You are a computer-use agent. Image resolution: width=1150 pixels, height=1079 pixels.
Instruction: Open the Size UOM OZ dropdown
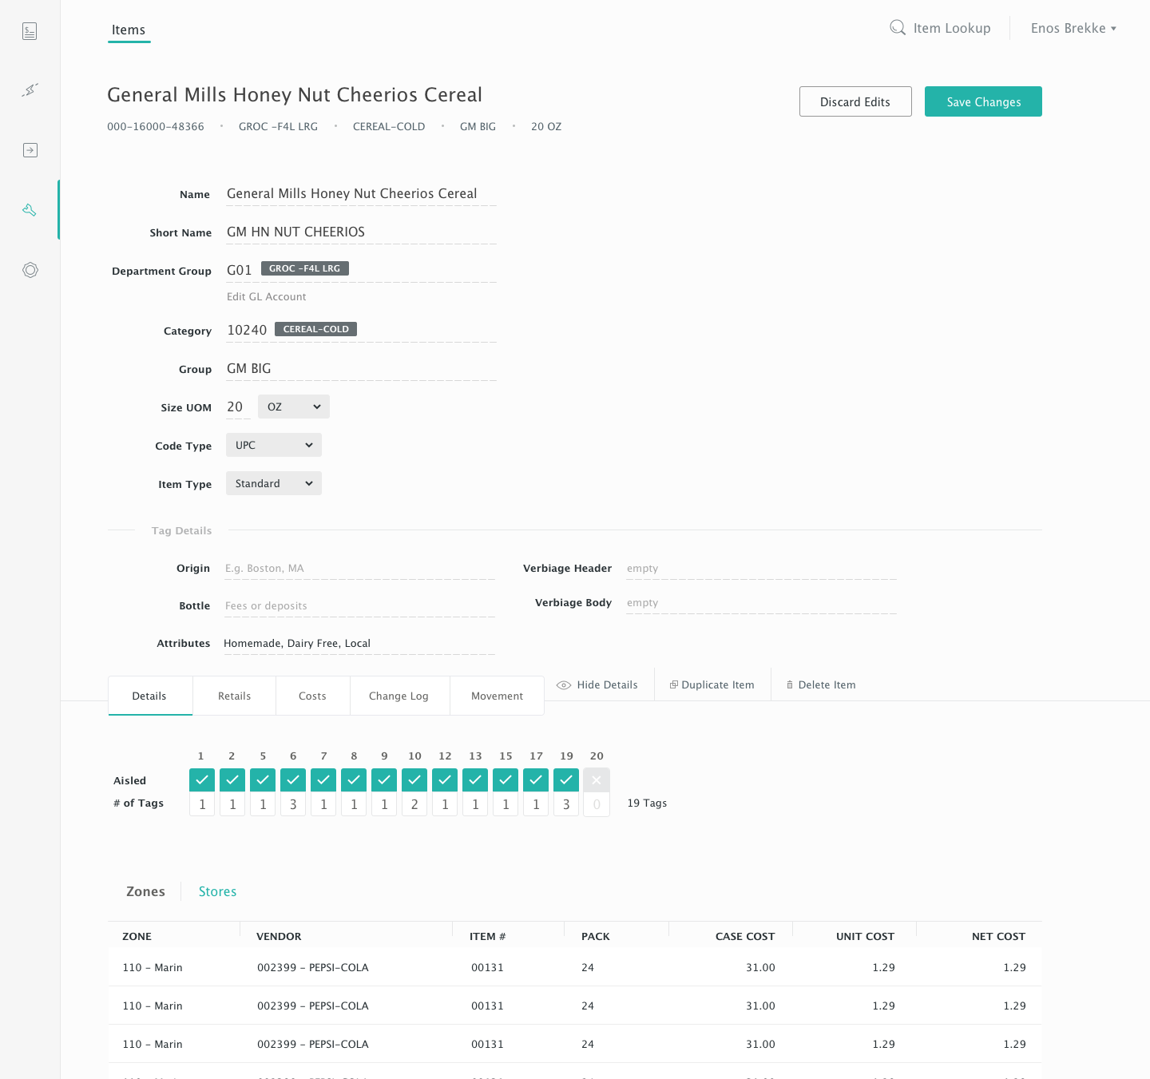click(293, 407)
